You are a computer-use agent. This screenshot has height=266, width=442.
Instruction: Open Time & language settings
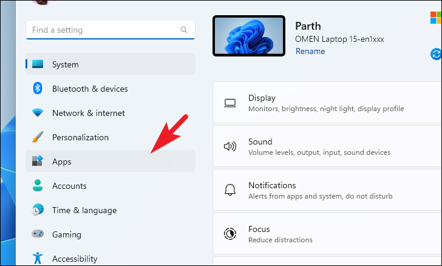point(110,210)
